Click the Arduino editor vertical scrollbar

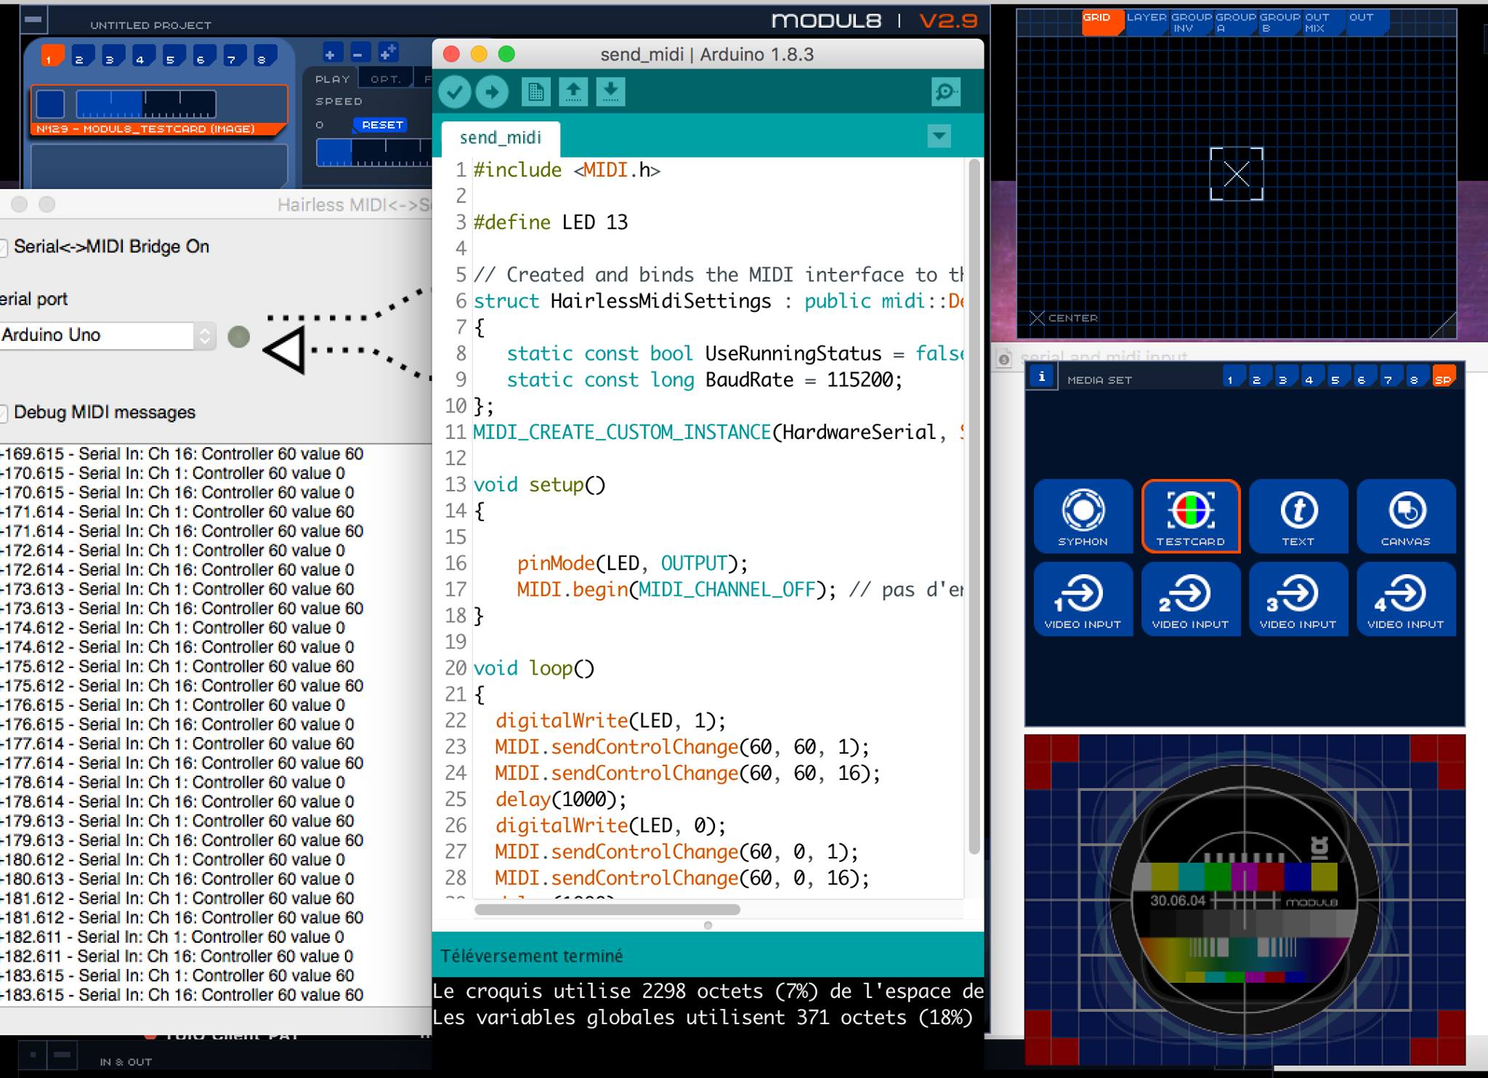coord(974,507)
